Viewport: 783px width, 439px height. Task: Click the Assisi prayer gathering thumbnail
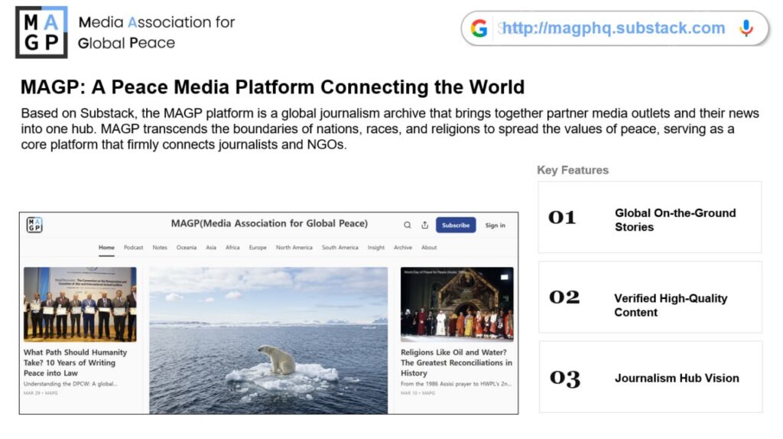456,303
